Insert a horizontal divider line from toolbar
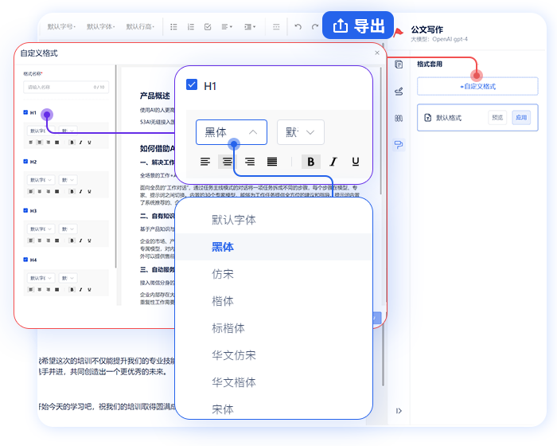 click(276, 26)
